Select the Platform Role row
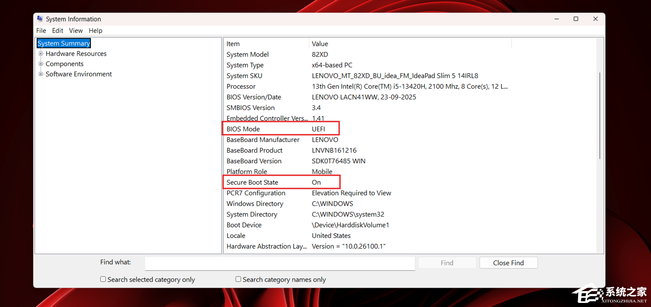 coord(368,172)
